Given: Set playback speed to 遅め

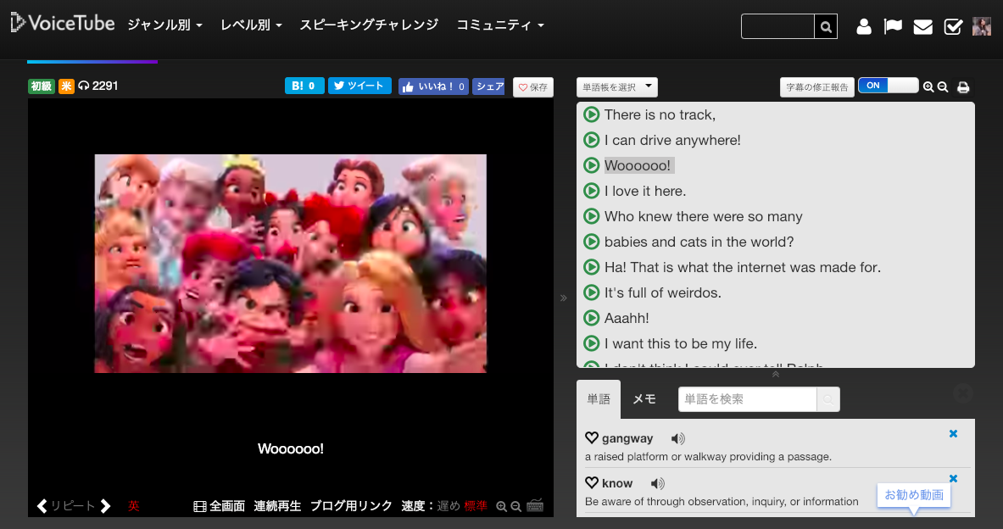Looking at the screenshot, I should pyautogui.click(x=449, y=506).
